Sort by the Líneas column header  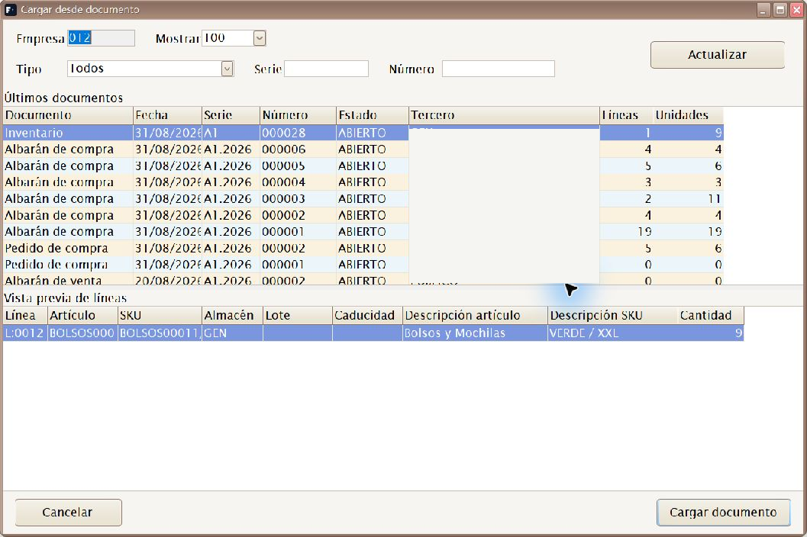pyautogui.click(x=626, y=115)
